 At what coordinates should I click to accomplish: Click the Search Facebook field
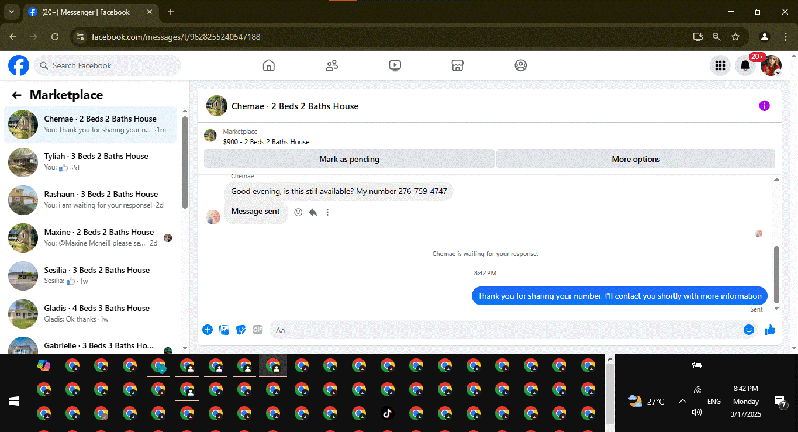click(108, 65)
